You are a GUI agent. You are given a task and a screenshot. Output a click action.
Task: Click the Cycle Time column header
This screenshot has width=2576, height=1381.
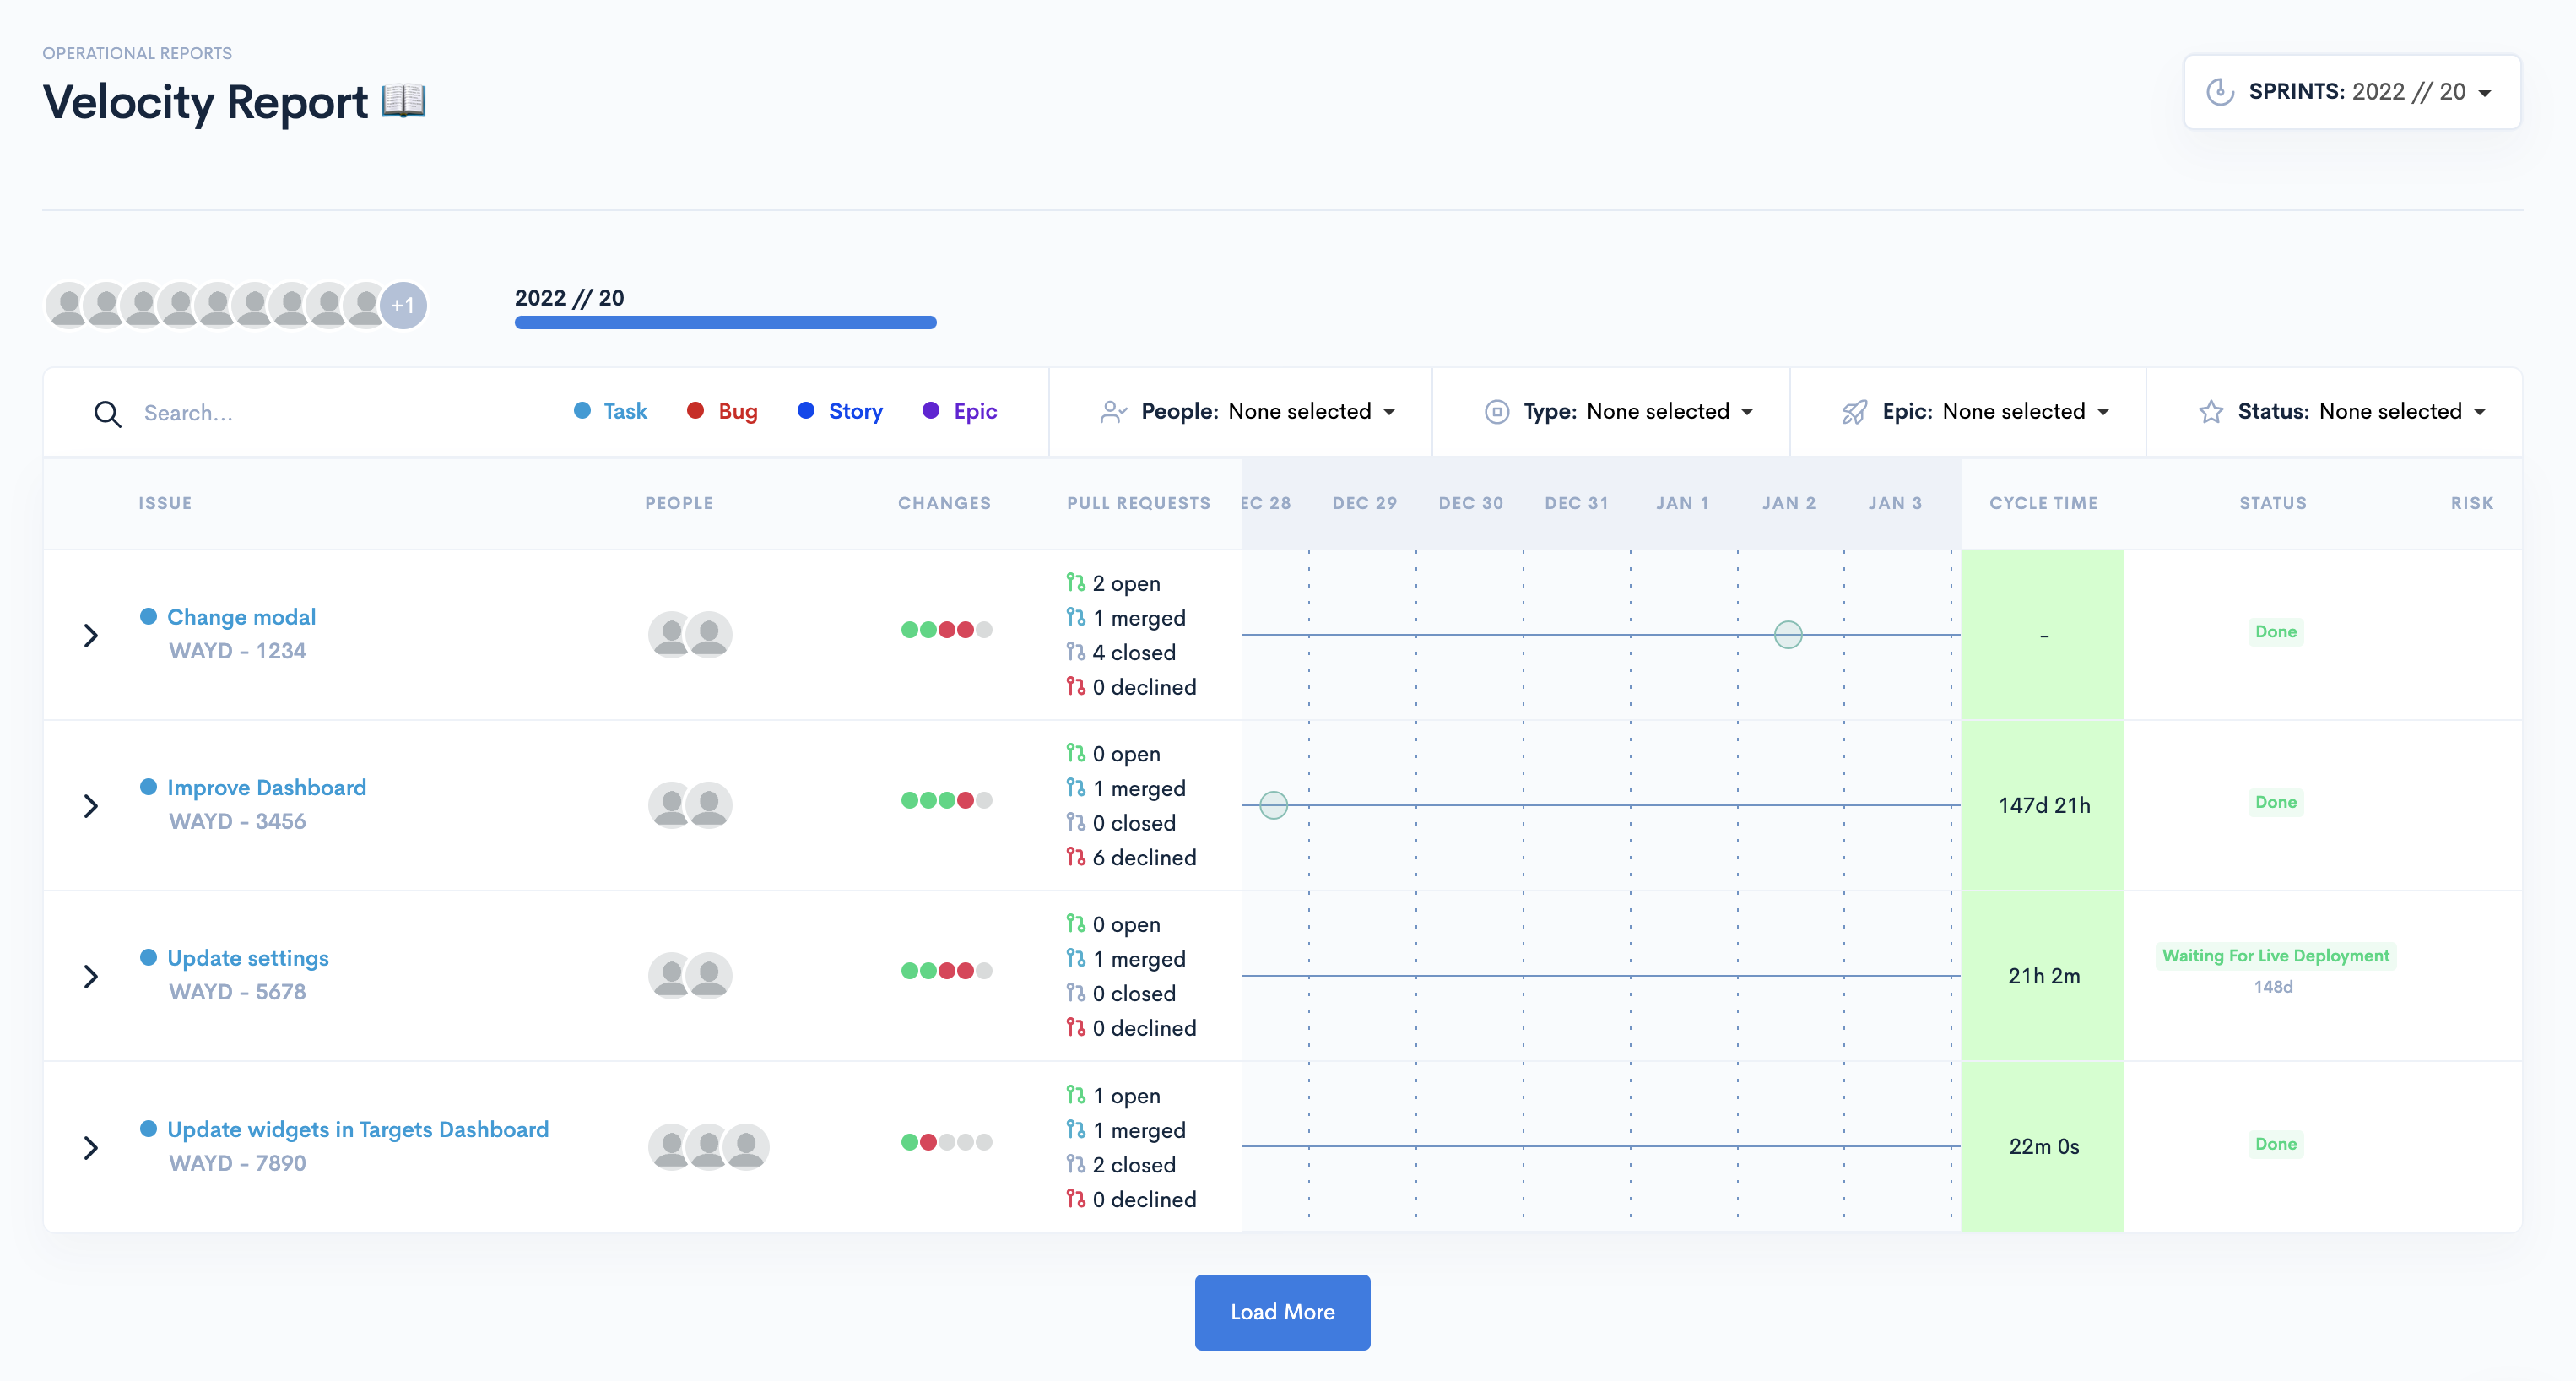pos(2042,503)
